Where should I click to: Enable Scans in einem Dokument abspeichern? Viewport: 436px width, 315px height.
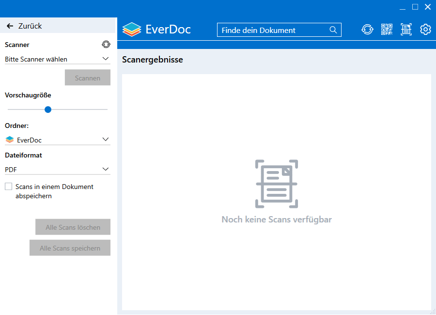coord(8,186)
